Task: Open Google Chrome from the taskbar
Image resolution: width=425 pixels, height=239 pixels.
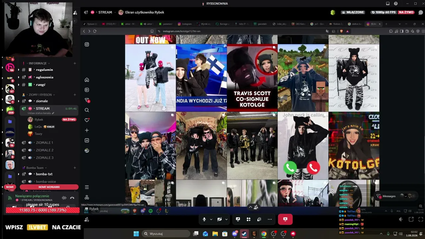Action: (264, 234)
